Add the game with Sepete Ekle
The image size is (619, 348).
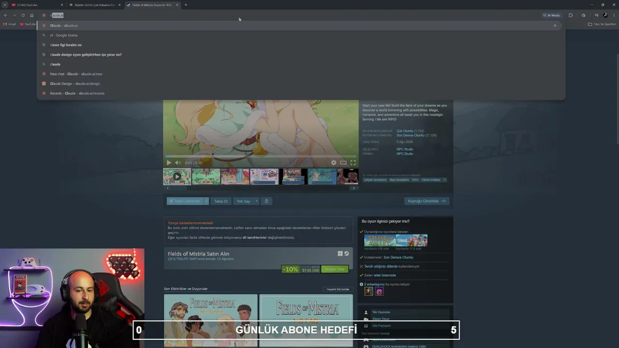click(335, 269)
